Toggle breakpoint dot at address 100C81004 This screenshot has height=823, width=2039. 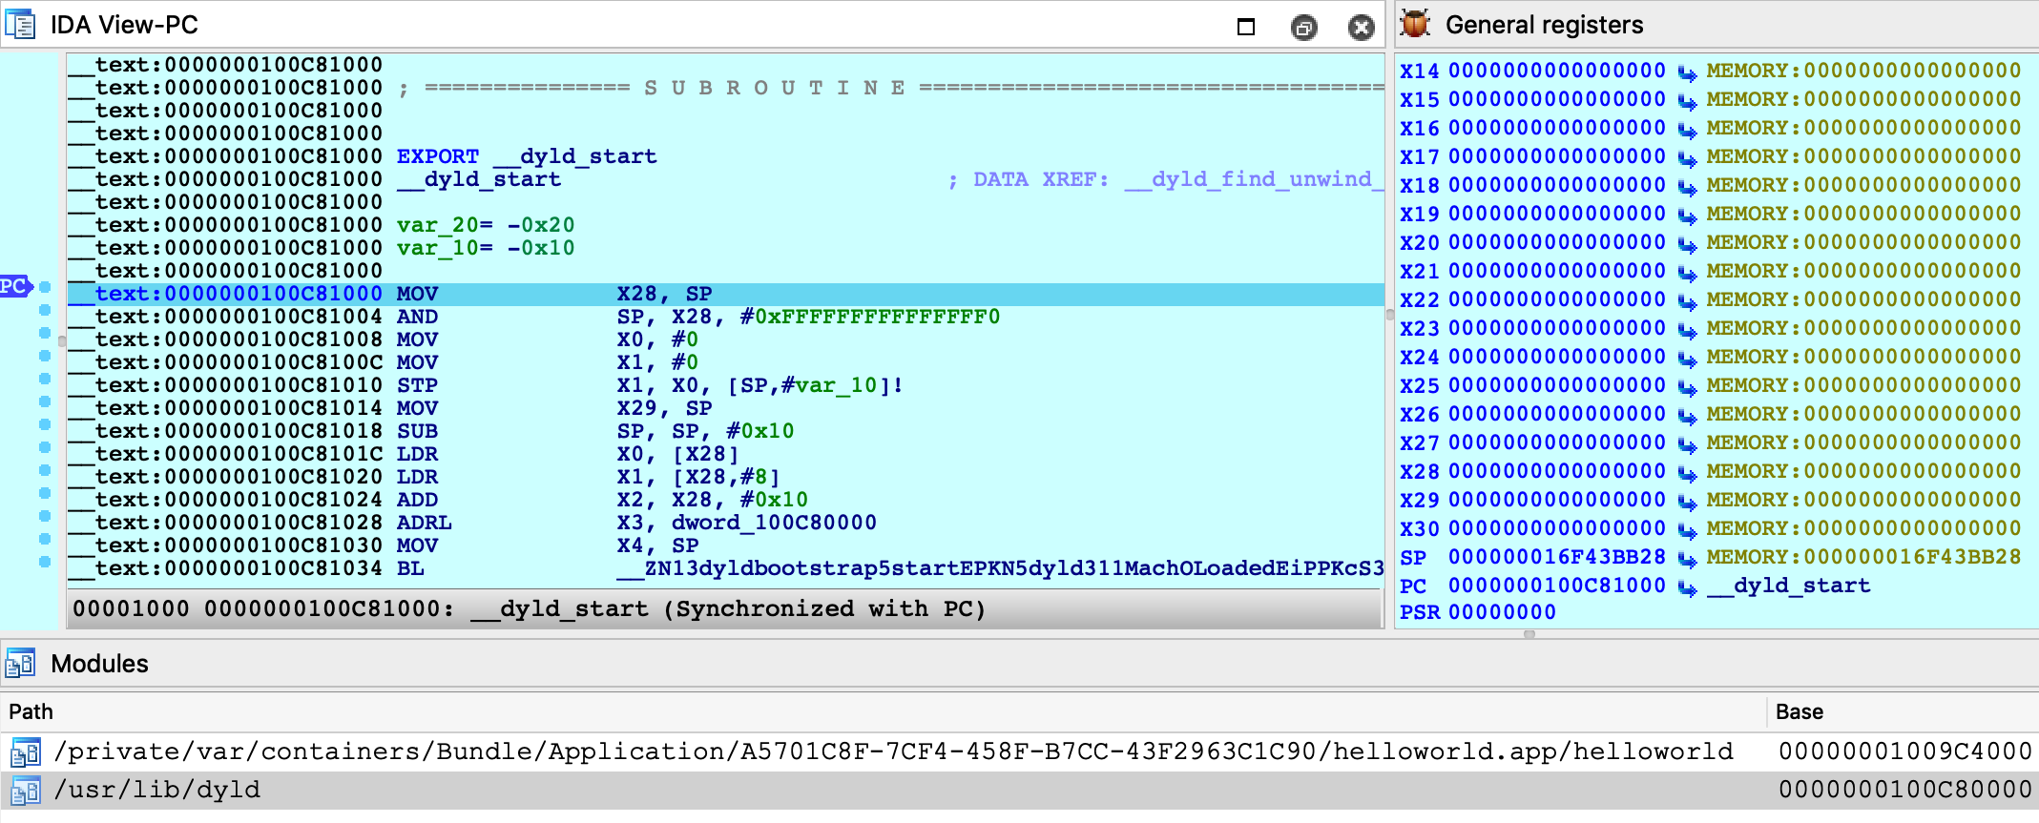tap(45, 310)
